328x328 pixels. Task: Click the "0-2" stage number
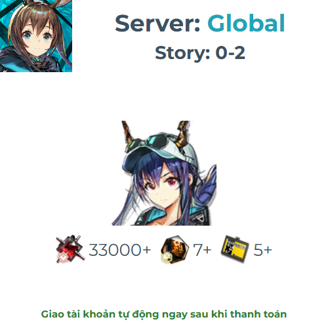click(230, 53)
